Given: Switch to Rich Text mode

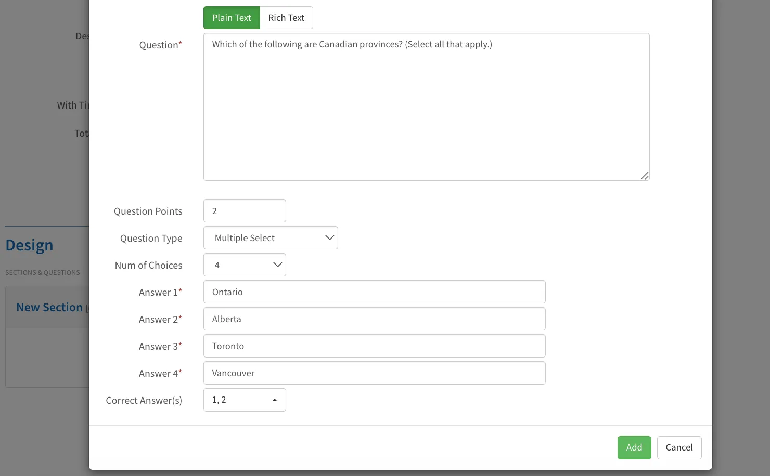Looking at the screenshot, I should 286,18.
